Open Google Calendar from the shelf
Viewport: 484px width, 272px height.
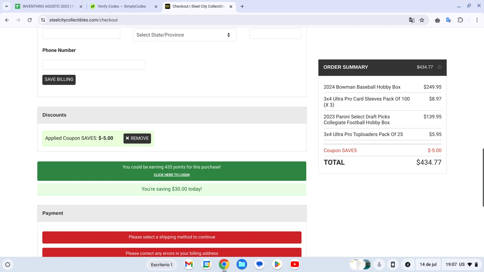click(x=207, y=264)
